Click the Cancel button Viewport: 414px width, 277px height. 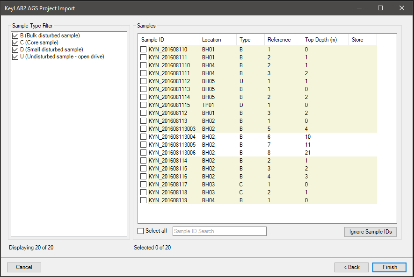pyautogui.click(x=23, y=267)
